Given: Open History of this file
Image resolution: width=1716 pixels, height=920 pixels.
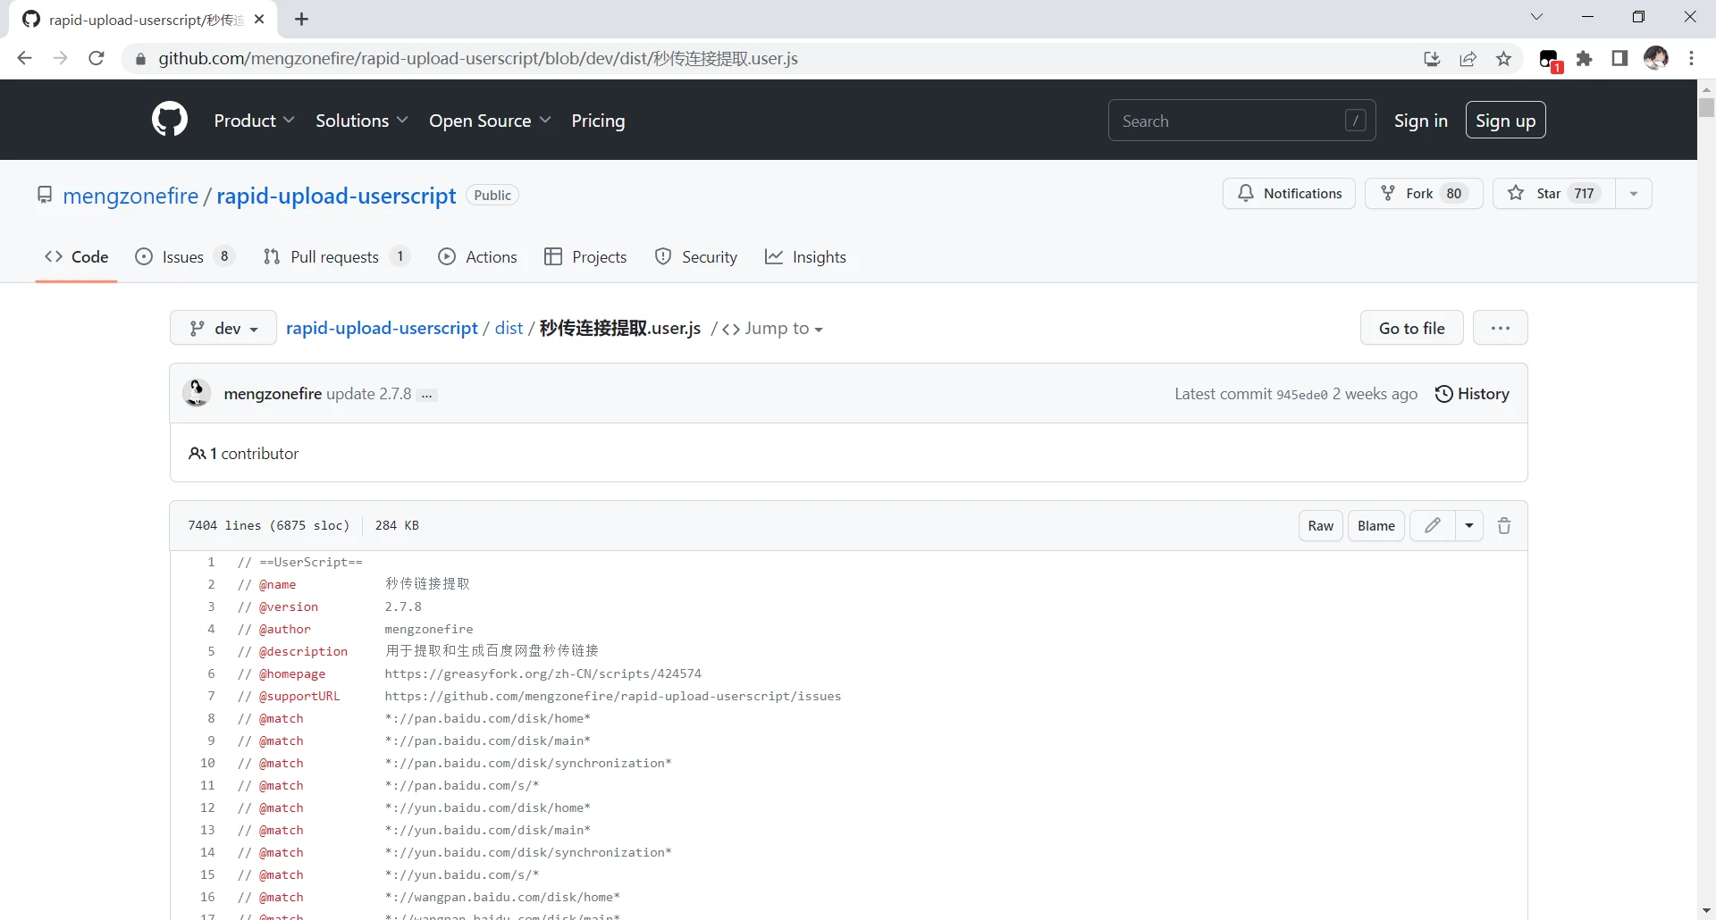Looking at the screenshot, I should 1472,394.
